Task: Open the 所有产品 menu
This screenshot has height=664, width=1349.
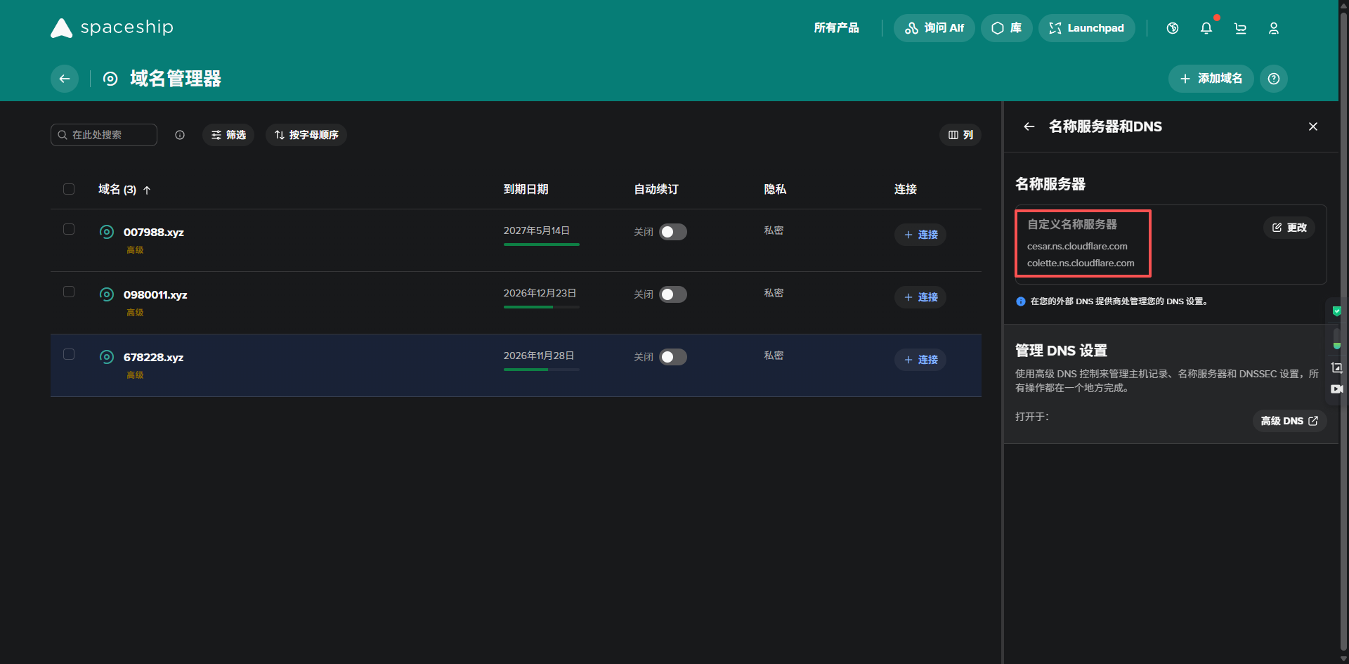Action: pyautogui.click(x=836, y=28)
